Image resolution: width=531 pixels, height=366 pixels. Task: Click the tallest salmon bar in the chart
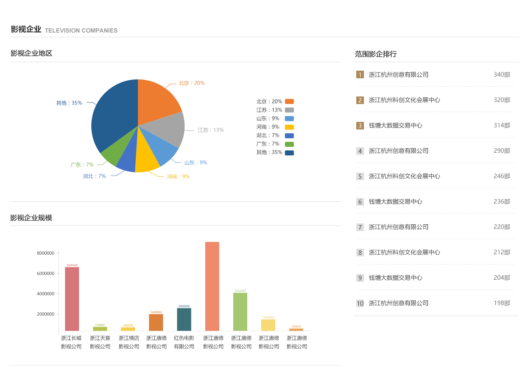coord(212,286)
